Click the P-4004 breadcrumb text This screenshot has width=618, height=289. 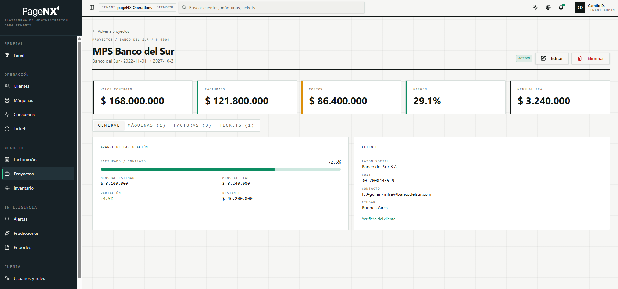162,40
